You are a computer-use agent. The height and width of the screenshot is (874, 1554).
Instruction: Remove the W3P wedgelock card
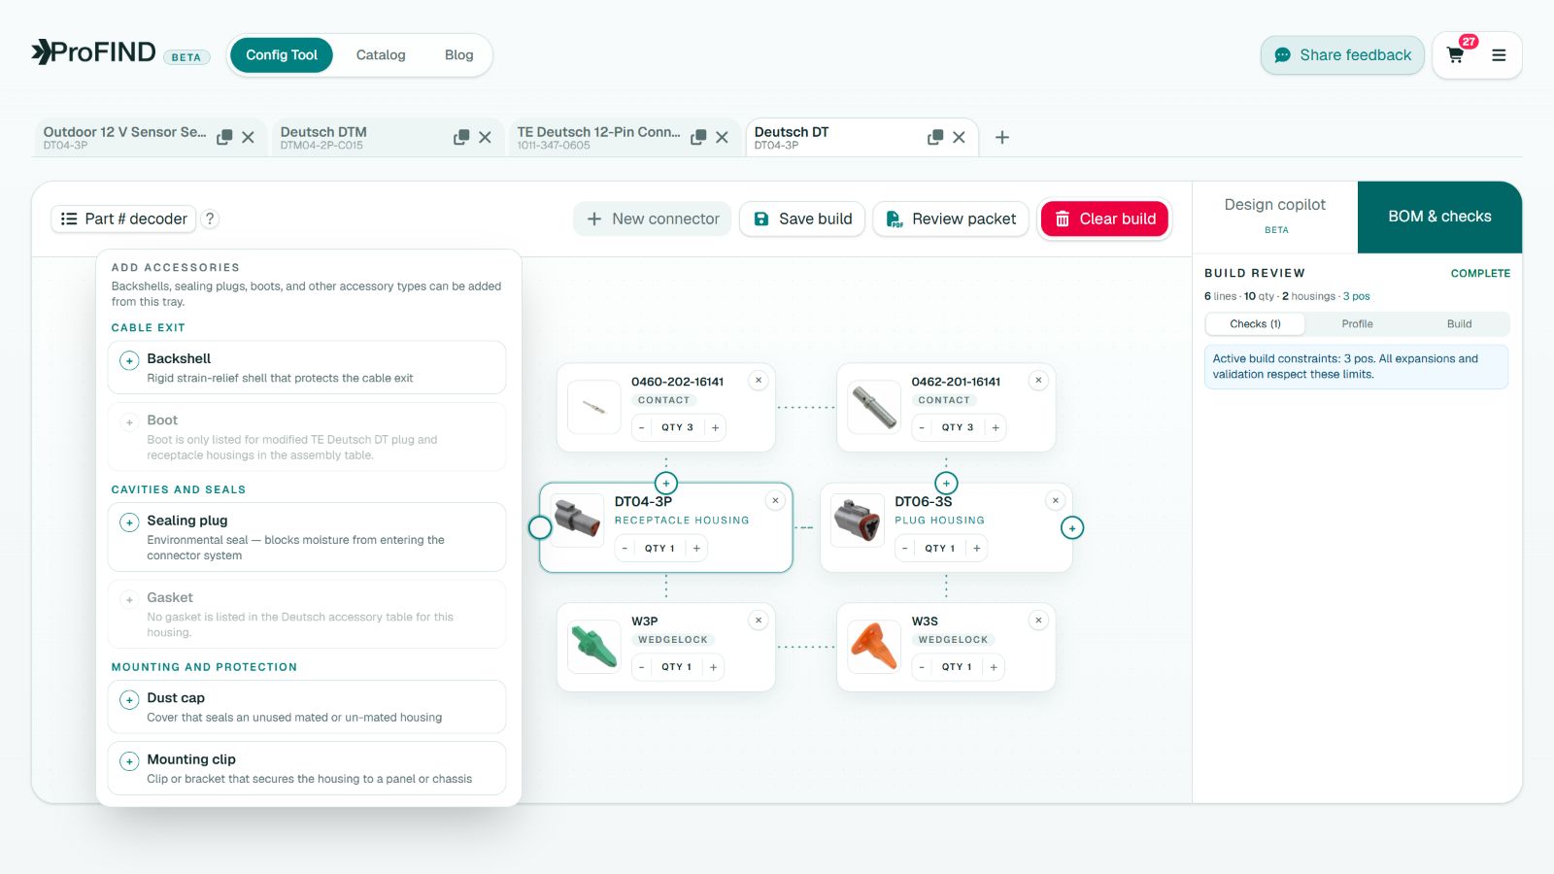click(x=759, y=621)
